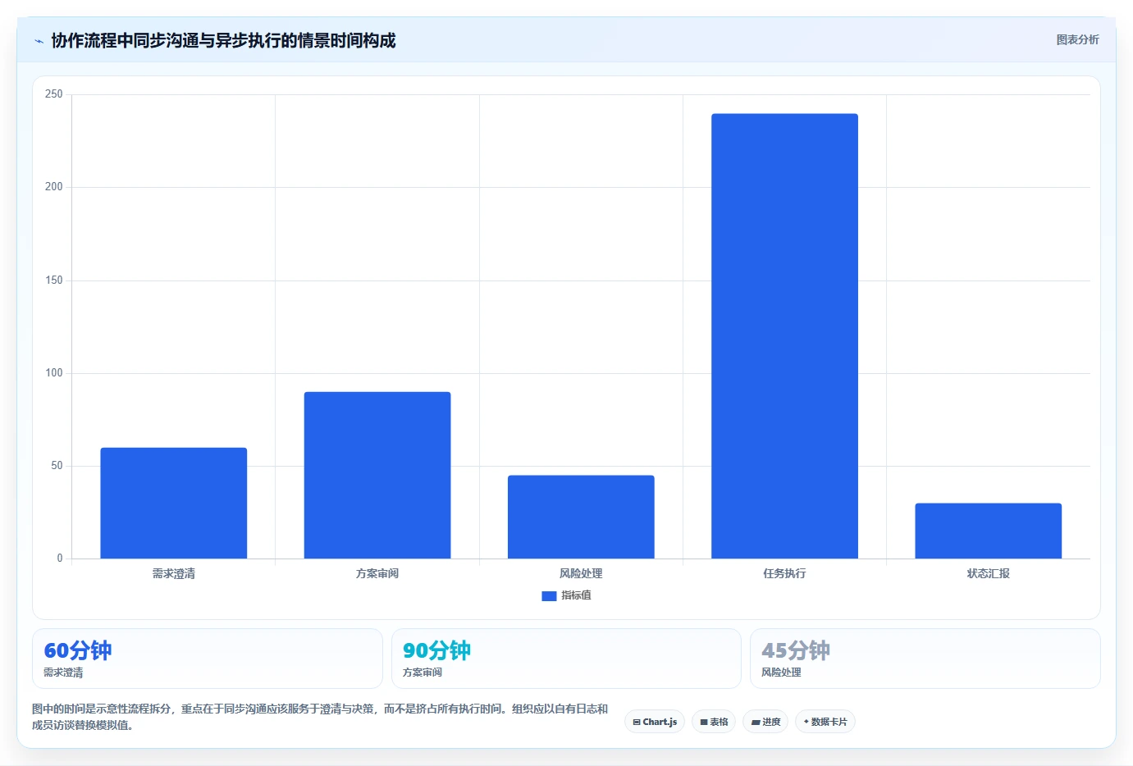Click x-axis label 任务执行

(x=784, y=573)
